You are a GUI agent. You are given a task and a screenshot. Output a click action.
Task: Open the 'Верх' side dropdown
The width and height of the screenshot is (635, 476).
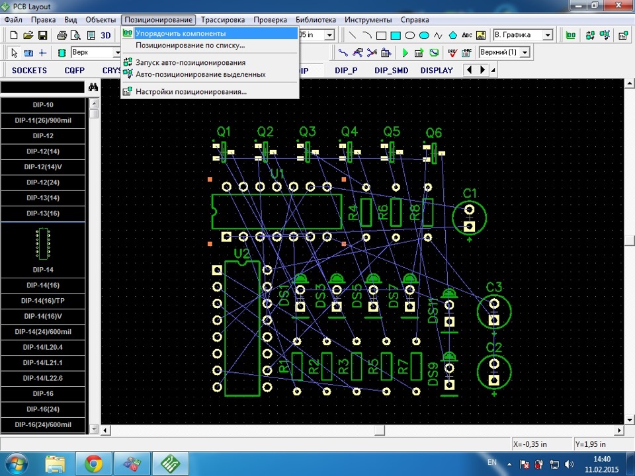116,52
